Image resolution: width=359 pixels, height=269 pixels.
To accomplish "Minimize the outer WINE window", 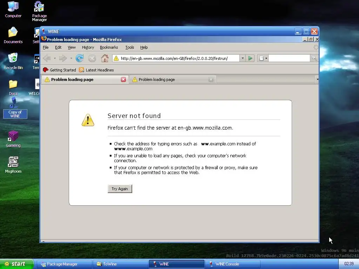I will point(298,31).
